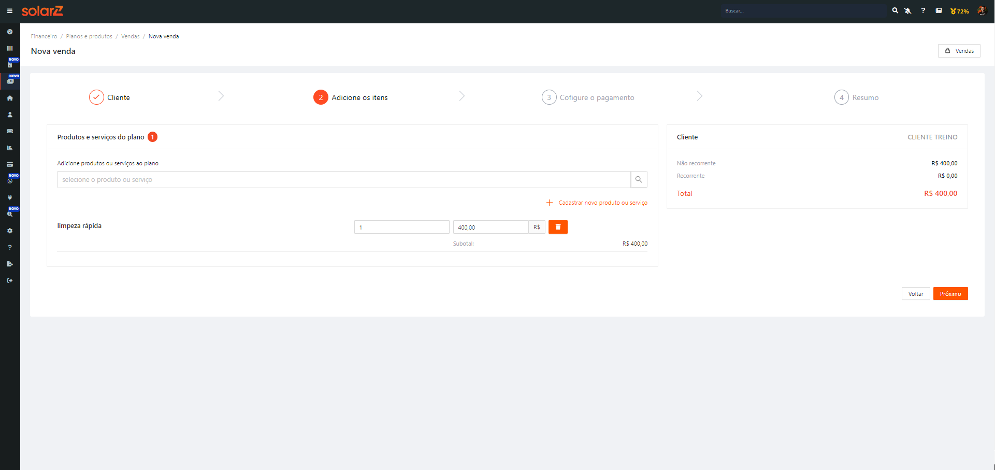Click the Próximo button

coord(950,294)
